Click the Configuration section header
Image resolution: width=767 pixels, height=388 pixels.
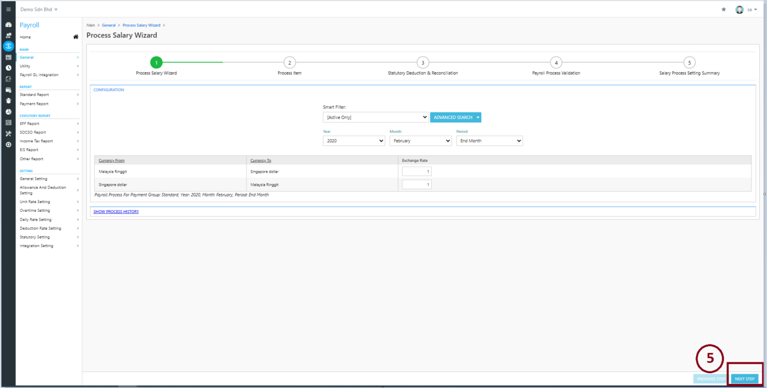coord(109,90)
